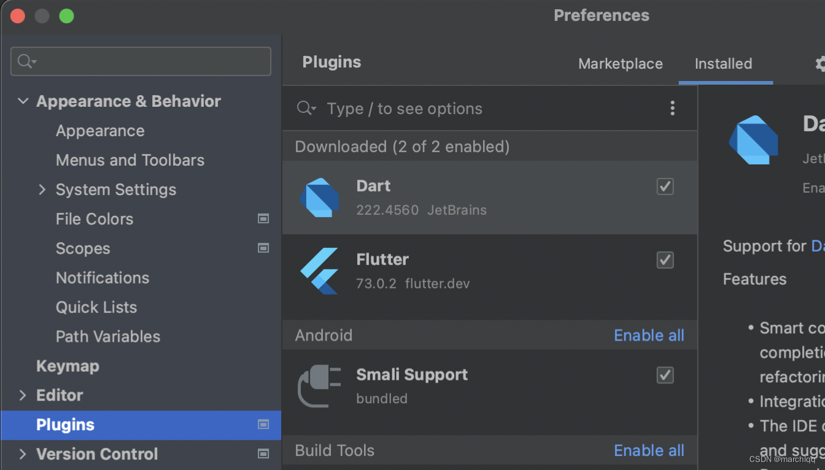Click project-level icon next to Plugins
Image resolution: width=825 pixels, height=470 pixels.
click(263, 424)
